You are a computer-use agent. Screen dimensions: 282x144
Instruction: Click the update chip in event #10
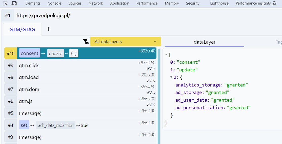[55, 53]
